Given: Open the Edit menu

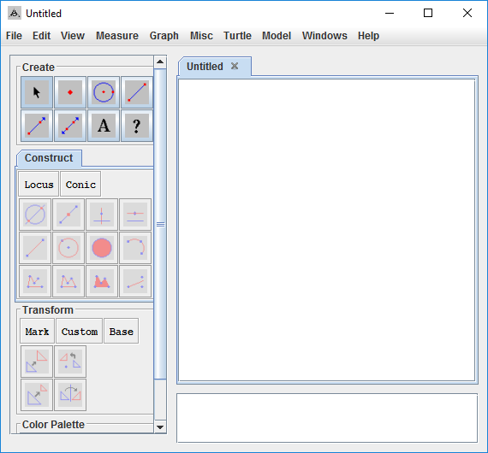Looking at the screenshot, I should pyautogui.click(x=41, y=36).
